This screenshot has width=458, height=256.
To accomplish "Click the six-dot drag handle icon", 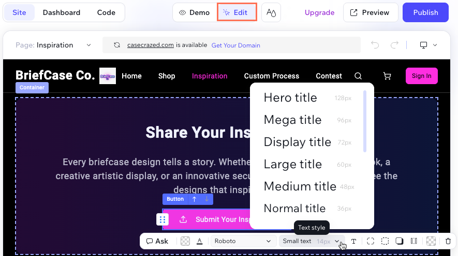I will (162, 219).
